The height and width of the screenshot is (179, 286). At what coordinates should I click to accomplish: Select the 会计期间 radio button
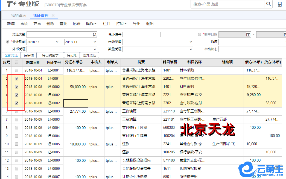point(8,42)
